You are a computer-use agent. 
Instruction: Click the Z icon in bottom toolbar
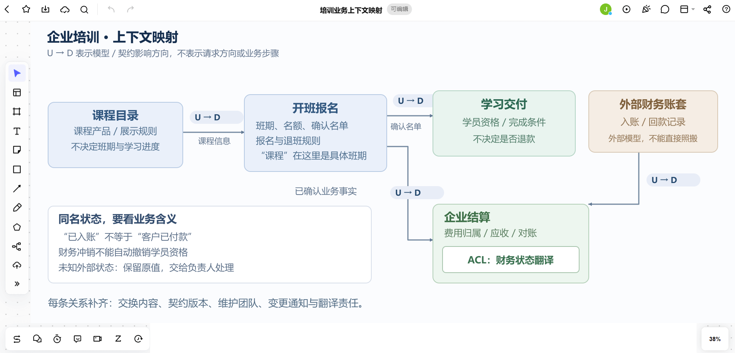[118, 339]
